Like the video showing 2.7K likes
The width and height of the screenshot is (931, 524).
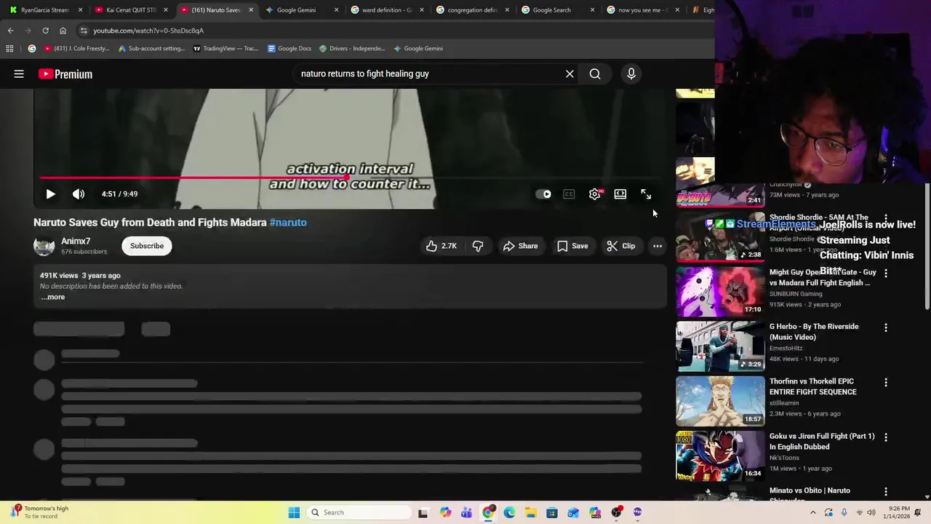click(441, 246)
